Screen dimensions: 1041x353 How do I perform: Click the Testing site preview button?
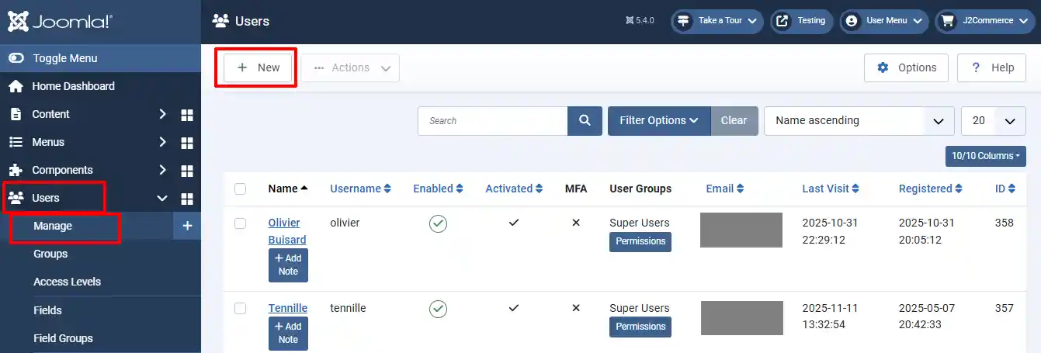tap(802, 21)
